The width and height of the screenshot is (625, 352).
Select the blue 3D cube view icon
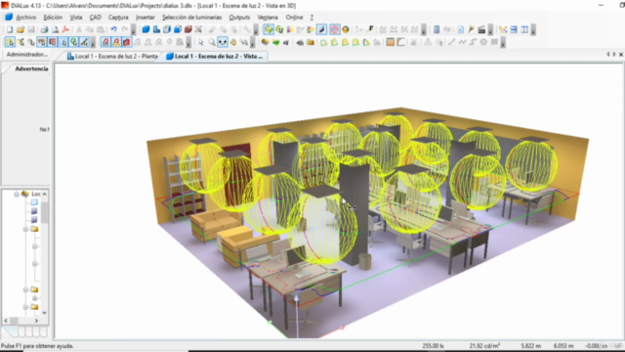tap(146, 29)
